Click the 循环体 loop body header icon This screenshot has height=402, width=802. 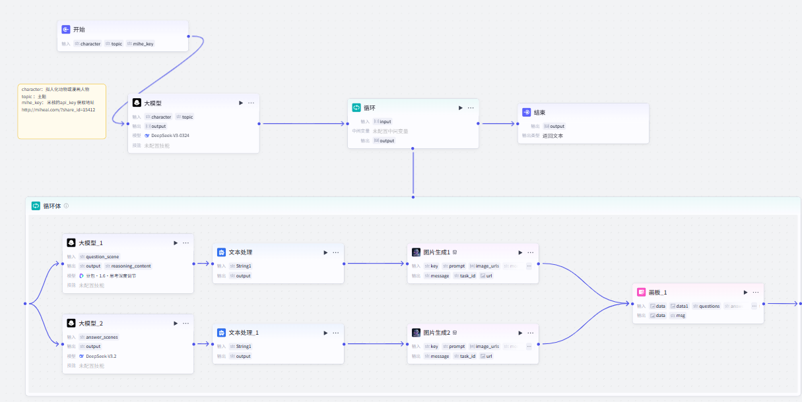coord(36,206)
